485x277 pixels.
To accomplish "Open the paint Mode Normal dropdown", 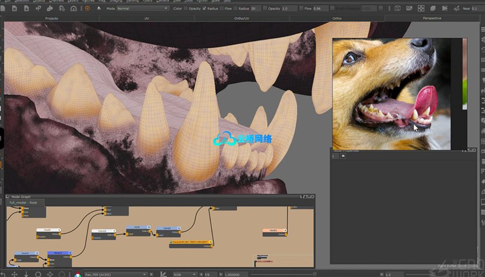I will coord(142,9).
